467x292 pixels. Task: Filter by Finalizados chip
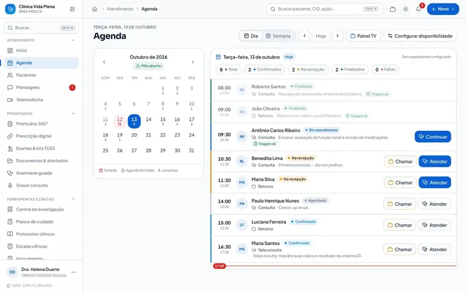click(x=350, y=69)
